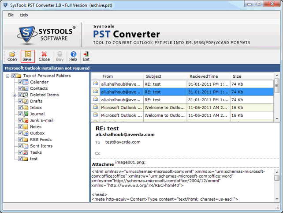This screenshot has width=283, height=213.
Task: Toggle the Tasks checkbox
Action: click(x=20, y=152)
